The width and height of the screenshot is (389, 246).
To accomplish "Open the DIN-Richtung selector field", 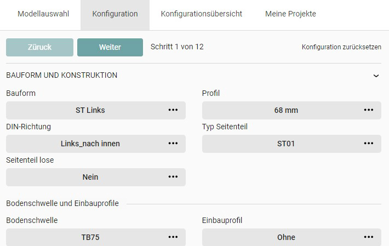I will coord(90,144).
